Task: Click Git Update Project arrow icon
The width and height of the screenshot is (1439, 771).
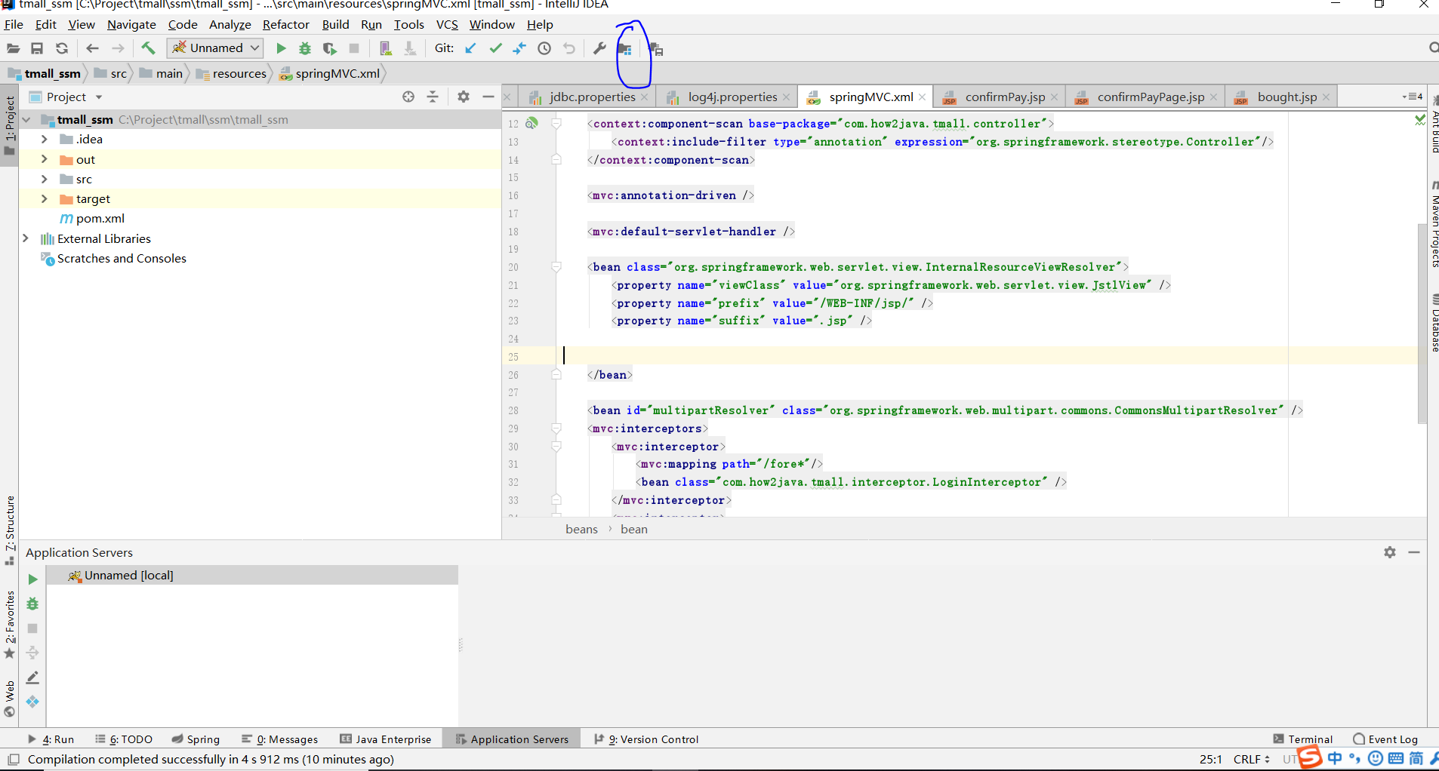Action: [x=470, y=48]
